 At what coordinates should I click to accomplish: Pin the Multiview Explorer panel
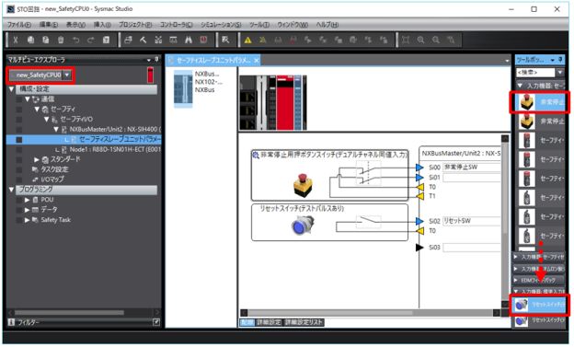[156, 59]
